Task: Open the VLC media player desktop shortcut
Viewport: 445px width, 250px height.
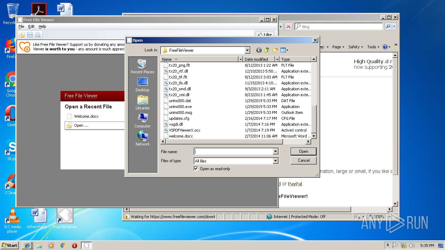Action: point(12,220)
